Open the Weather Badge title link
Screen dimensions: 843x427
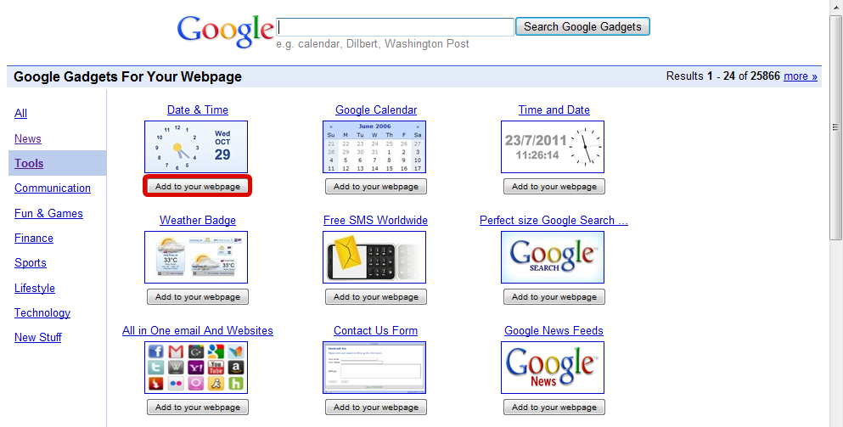[197, 221]
